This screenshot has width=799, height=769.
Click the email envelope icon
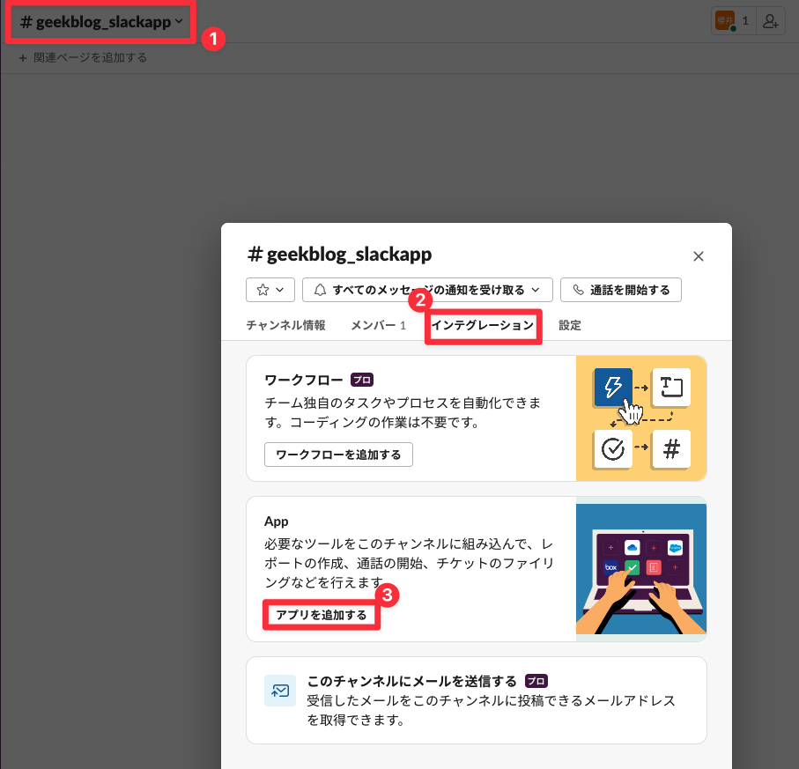pos(280,691)
